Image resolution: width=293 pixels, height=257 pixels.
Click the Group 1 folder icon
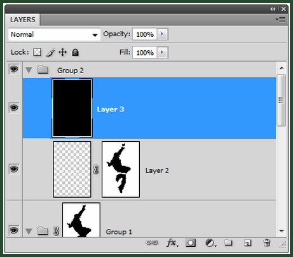(43, 231)
